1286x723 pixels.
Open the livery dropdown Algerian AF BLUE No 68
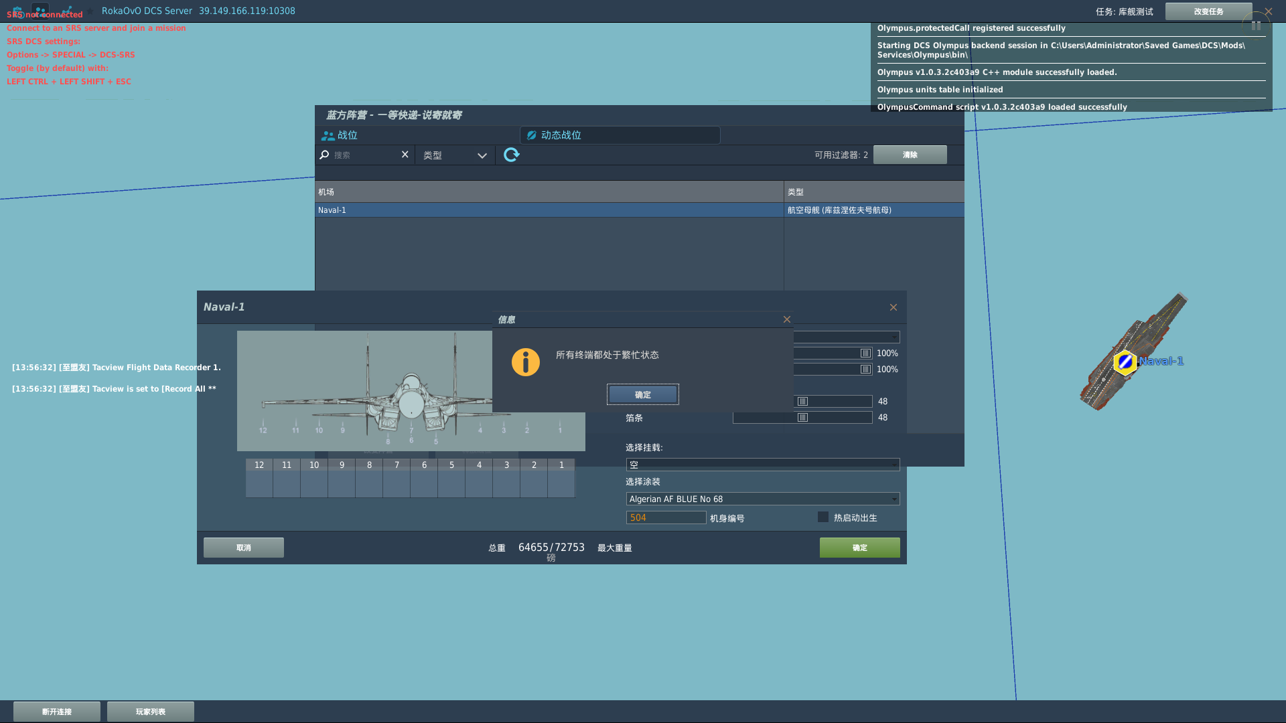coord(763,499)
